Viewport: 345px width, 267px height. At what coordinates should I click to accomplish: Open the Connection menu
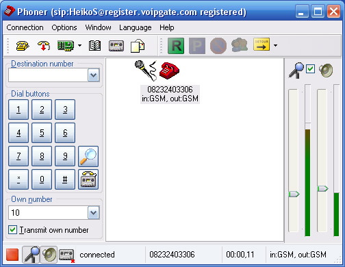tap(25, 27)
